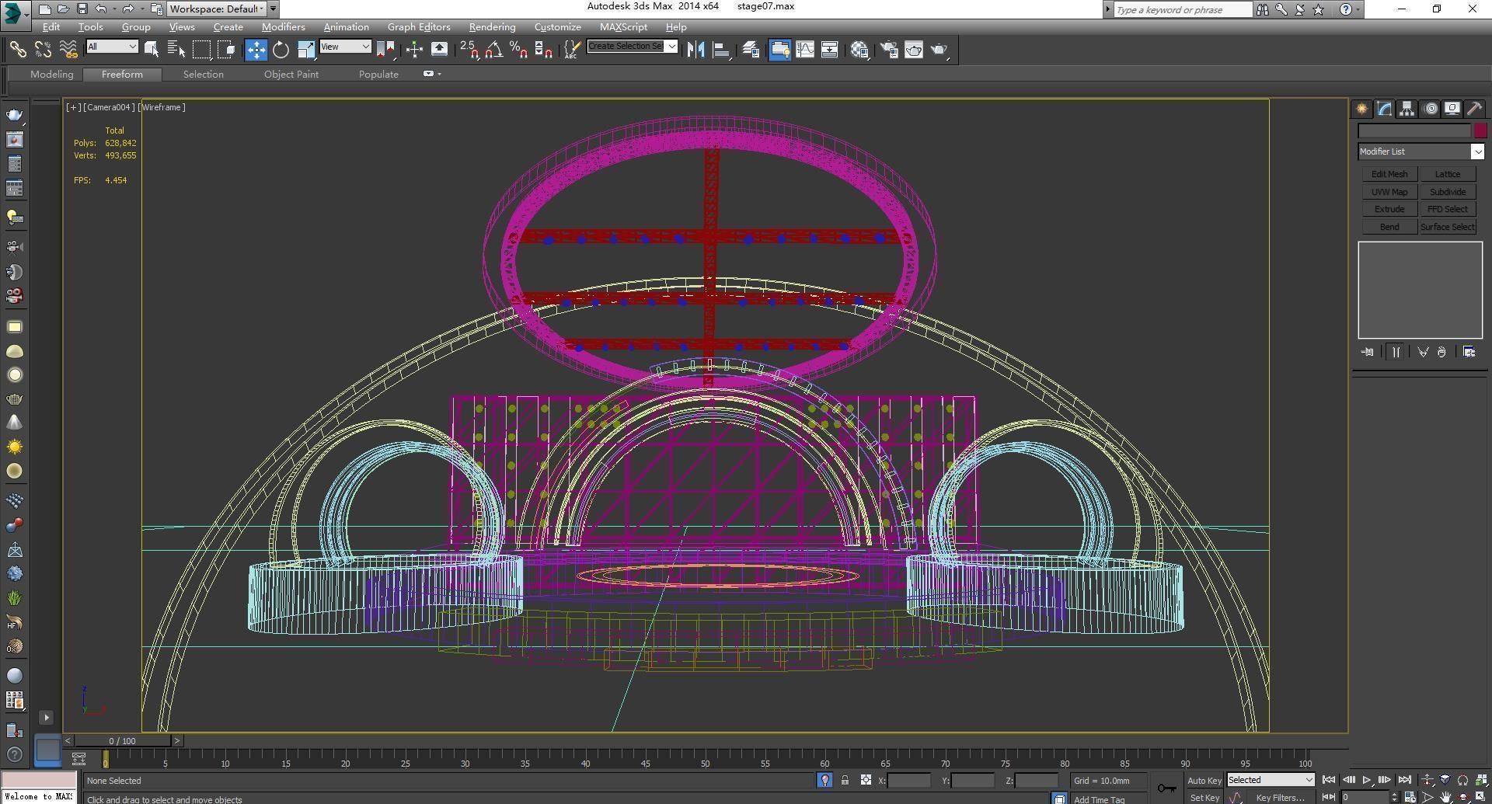1492x804 pixels.
Task: Open the Graph Editors menu
Action: (x=419, y=26)
